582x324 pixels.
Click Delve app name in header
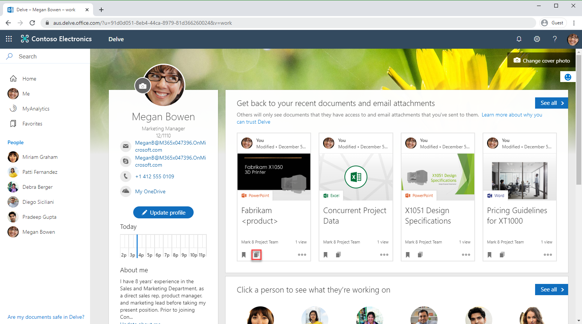(x=116, y=39)
